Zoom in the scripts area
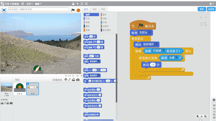This screenshot has width=216, height=121. [x=206, y=116]
